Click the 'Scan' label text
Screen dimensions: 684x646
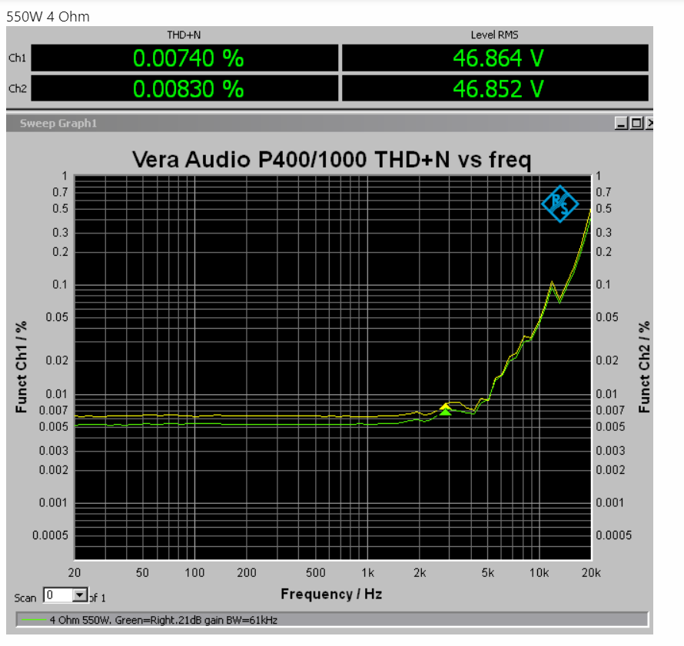click(x=25, y=598)
